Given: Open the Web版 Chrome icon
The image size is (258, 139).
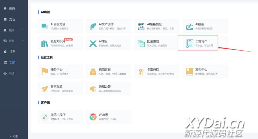Looking at the screenshot, I should (x=93, y=117).
